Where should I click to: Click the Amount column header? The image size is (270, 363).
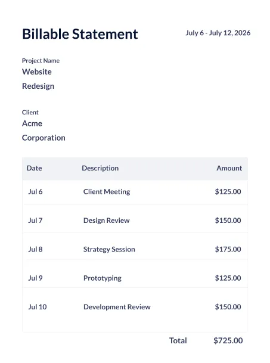(x=229, y=168)
